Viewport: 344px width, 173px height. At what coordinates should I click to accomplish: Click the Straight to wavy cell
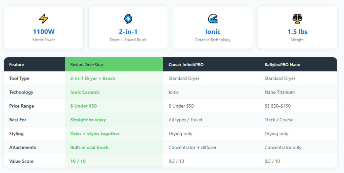click(114, 120)
